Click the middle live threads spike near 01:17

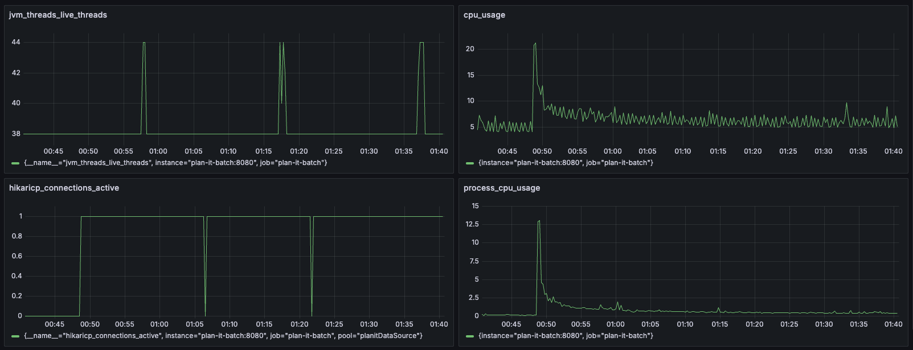point(281,44)
